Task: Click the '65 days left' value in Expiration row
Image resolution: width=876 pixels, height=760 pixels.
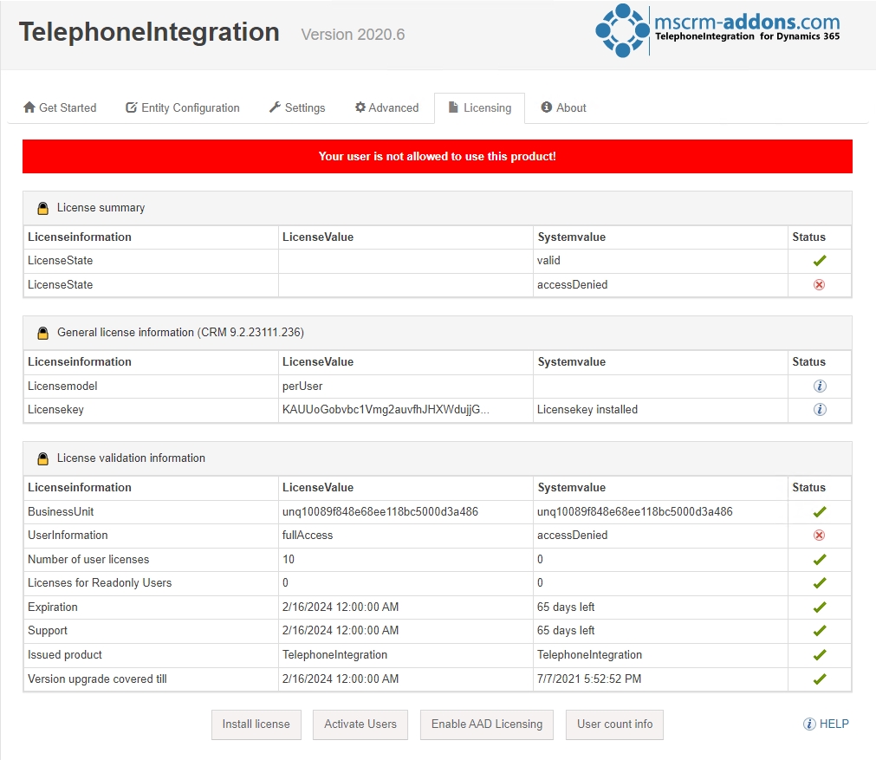Action: (x=566, y=607)
